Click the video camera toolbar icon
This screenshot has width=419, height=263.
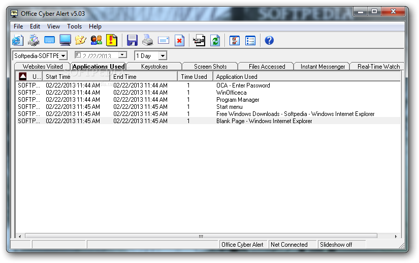coord(200,40)
